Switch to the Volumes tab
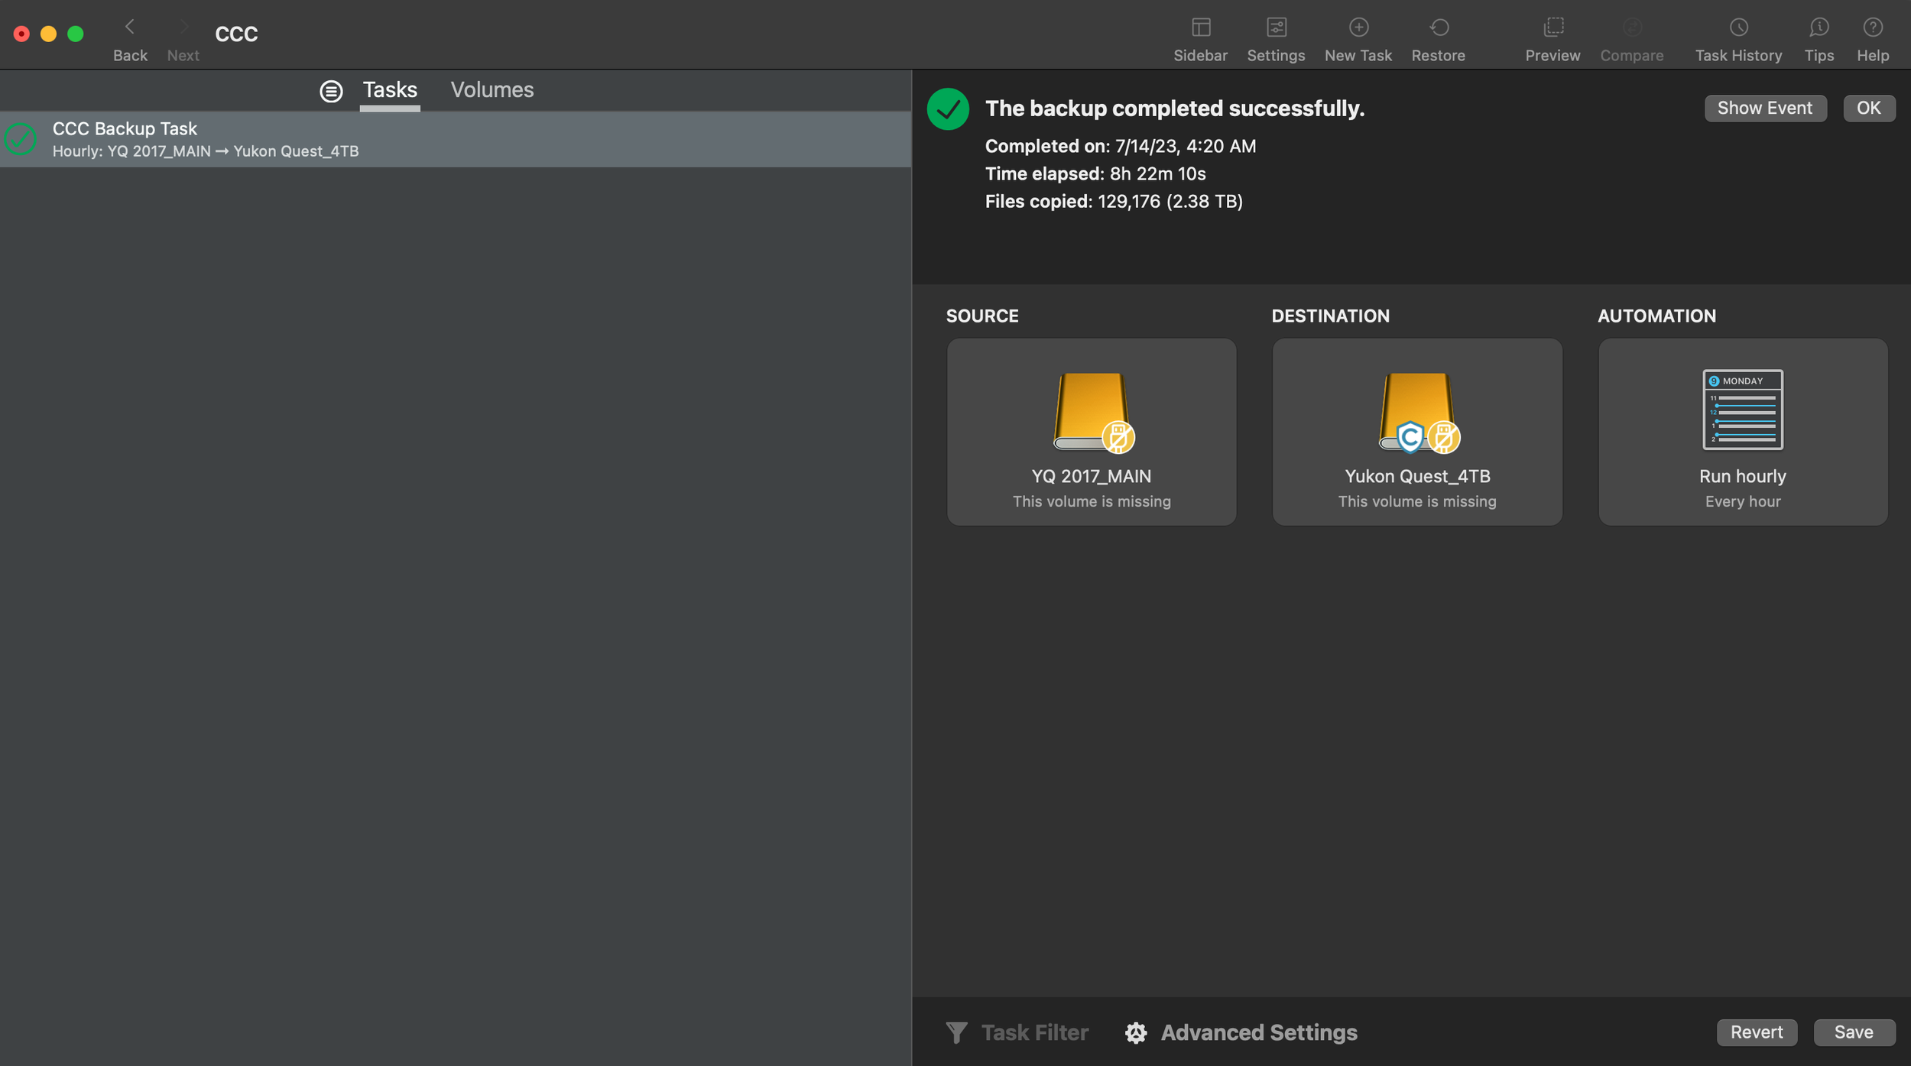This screenshot has height=1066, width=1911. click(492, 90)
